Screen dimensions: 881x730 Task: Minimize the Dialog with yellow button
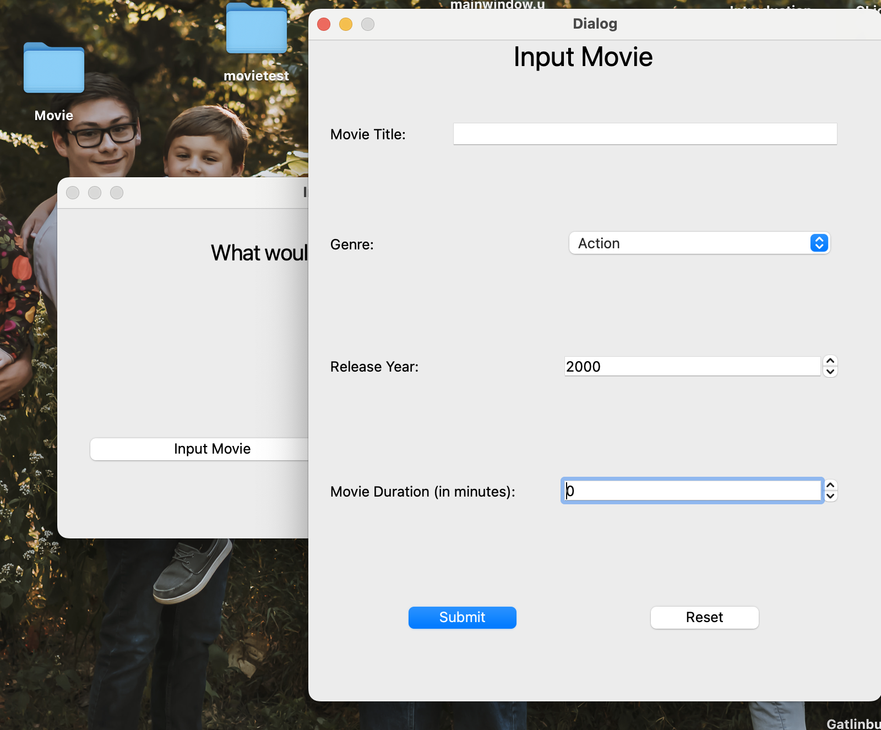(x=346, y=24)
